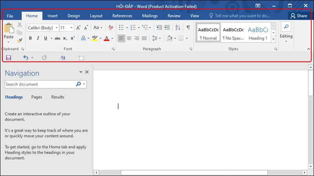This screenshot has height=176, width=314.
Task: Toggle Bold formatting
Action: tap(30, 38)
